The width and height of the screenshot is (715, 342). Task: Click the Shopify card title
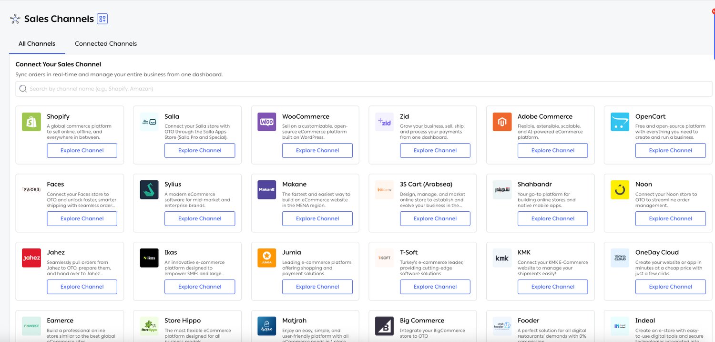click(58, 116)
